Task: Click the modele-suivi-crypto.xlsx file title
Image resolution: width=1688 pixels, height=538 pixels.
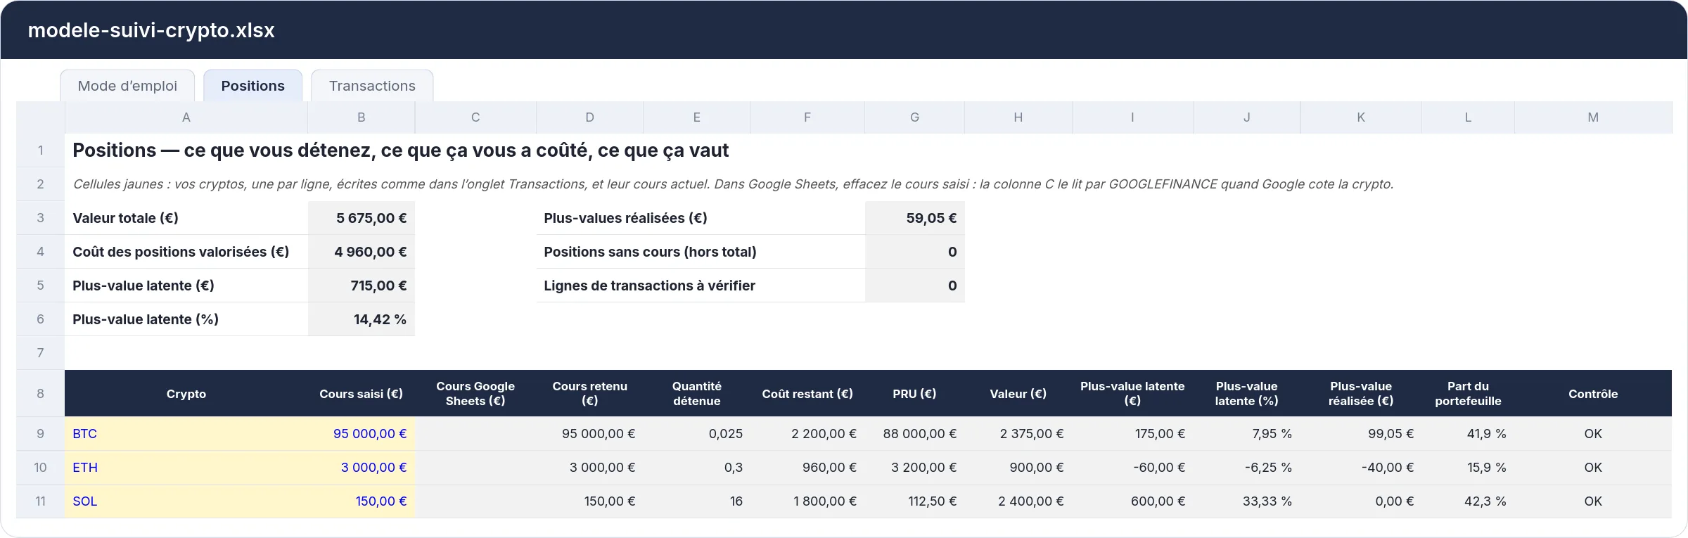Action: click(x=151, y=30)
